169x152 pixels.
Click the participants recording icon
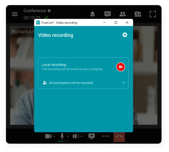45,83
